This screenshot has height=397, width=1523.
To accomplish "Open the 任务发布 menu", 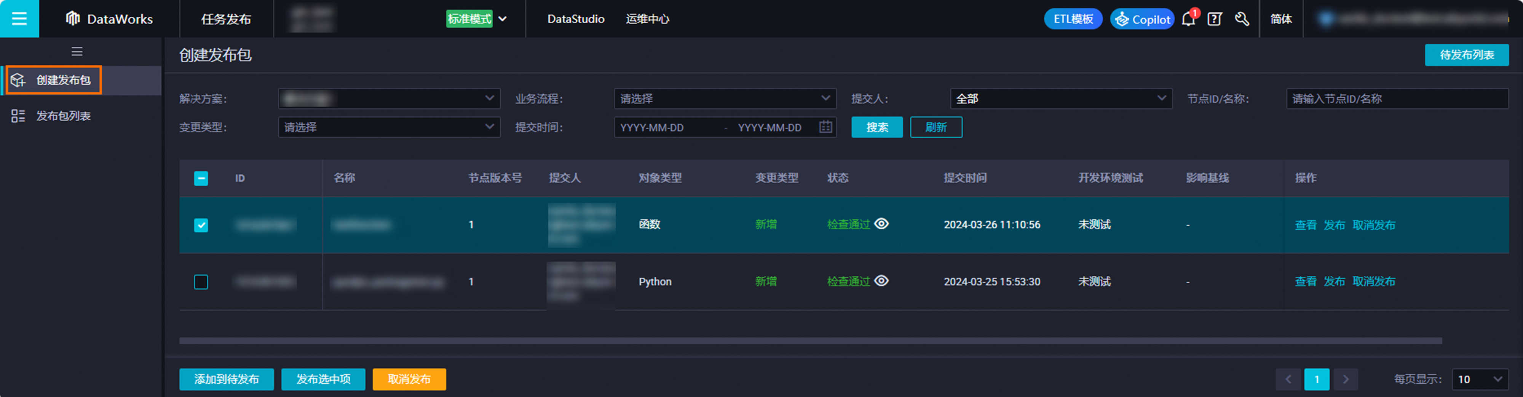I will tap(226, 19).
